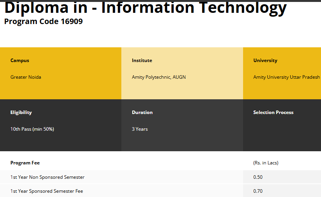This screenshot has height=197, width=321.
Task: Click Amity University Uttar Pradesh
Action: coord(286,77)
